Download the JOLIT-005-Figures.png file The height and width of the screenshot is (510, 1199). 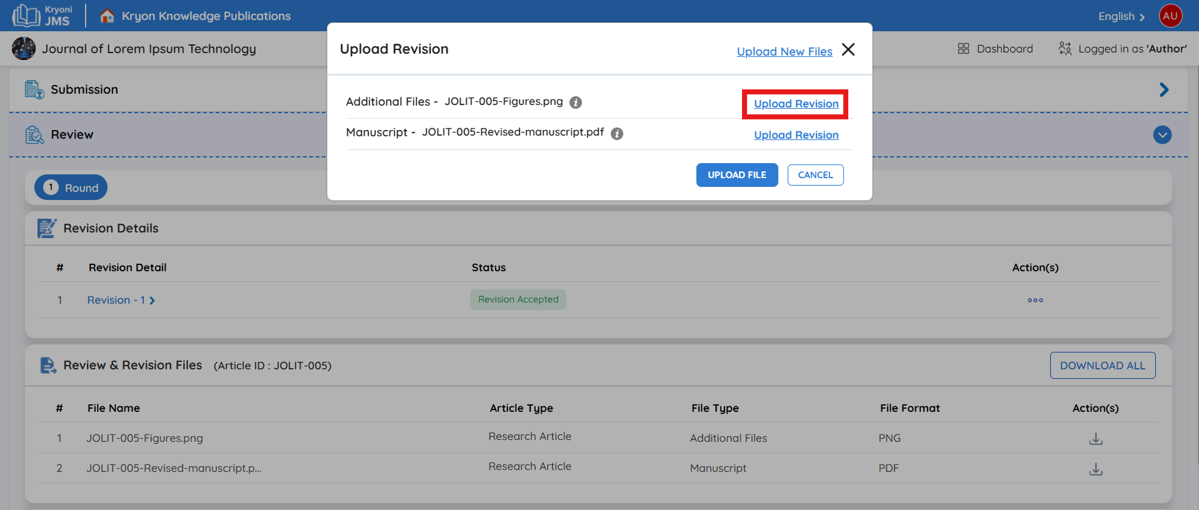1095,439
